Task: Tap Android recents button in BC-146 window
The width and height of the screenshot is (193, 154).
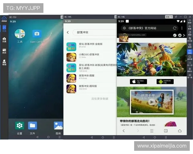Action: (166, 137)
